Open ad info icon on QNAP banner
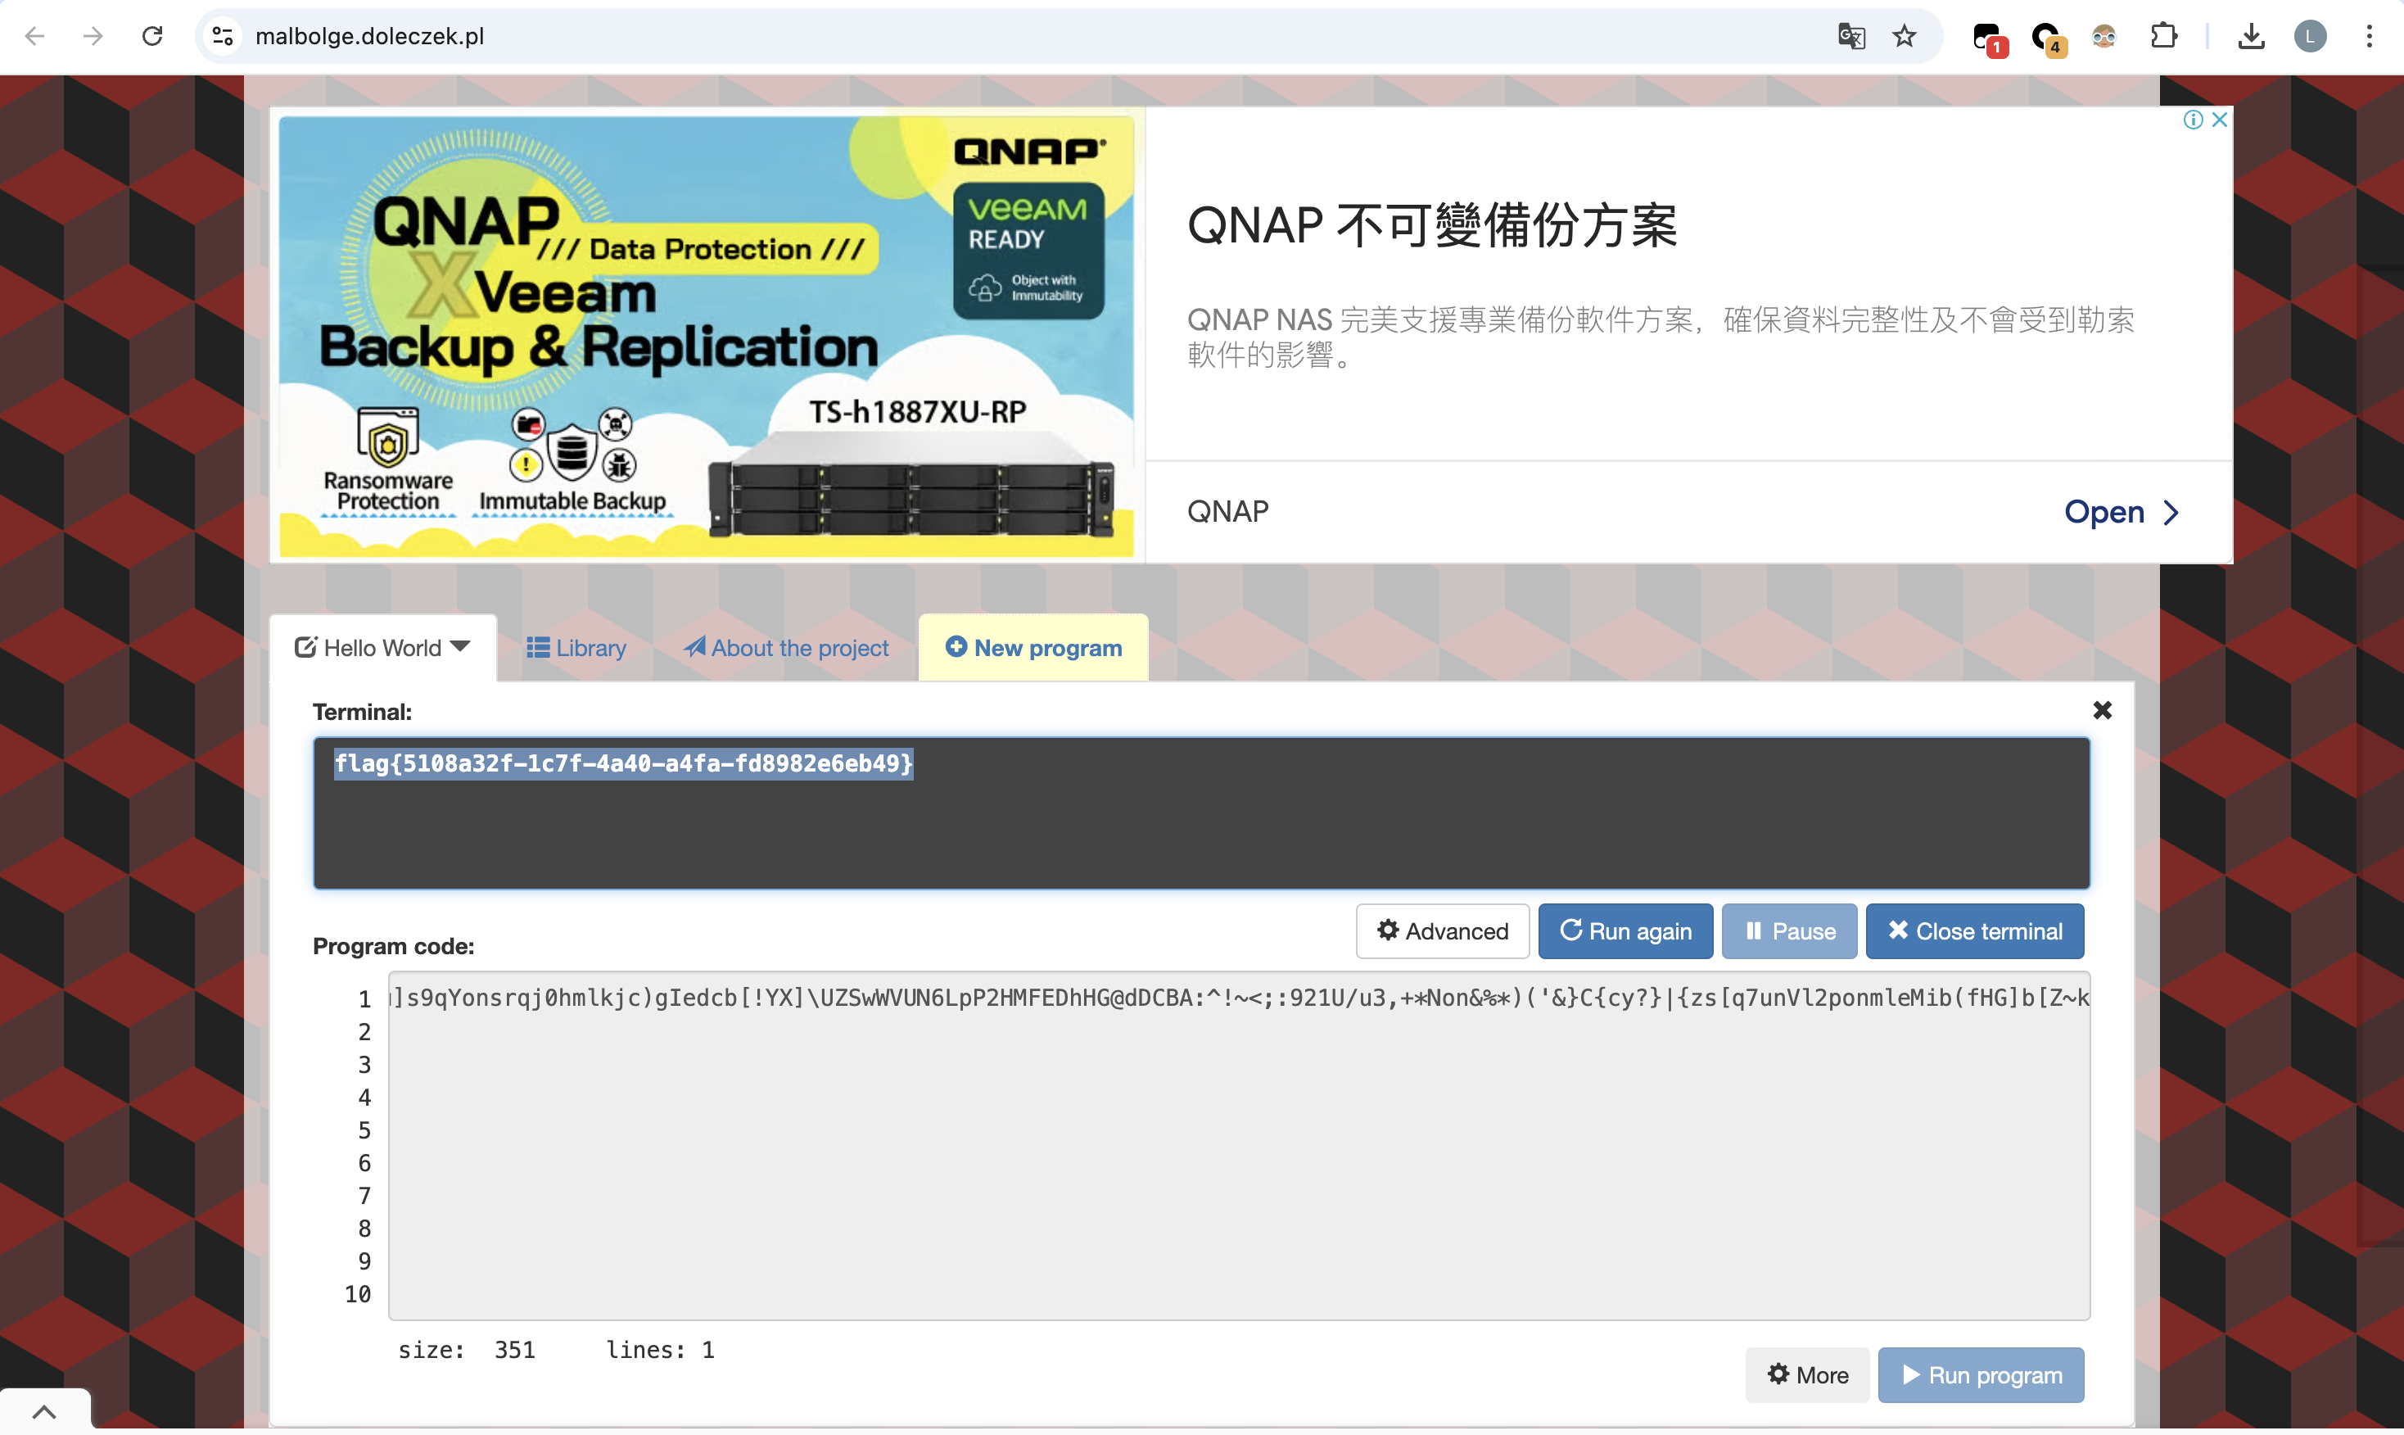The image size is (2404, 1435). click(2194, 119)
